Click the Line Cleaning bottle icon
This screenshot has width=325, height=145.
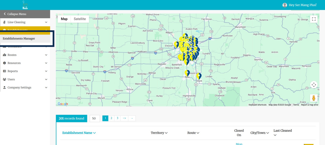click(4, 22)
